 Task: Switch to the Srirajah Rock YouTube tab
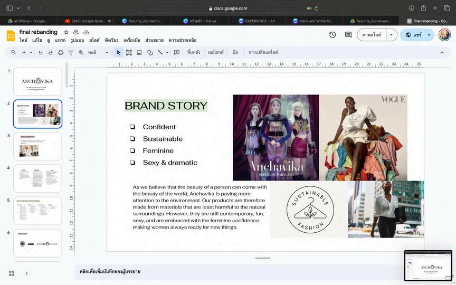[x=85, y=21]
